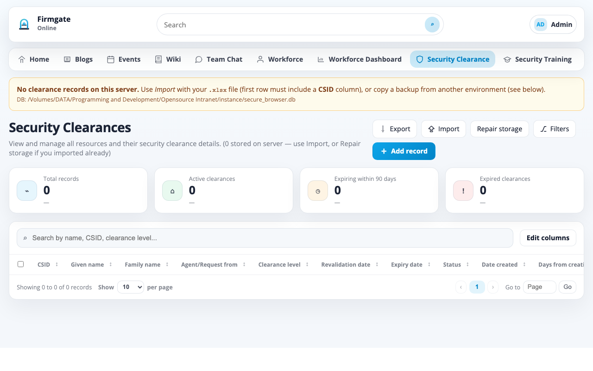Select page 1 in pagination
593x371 pixels.
(x=477, y=287)
